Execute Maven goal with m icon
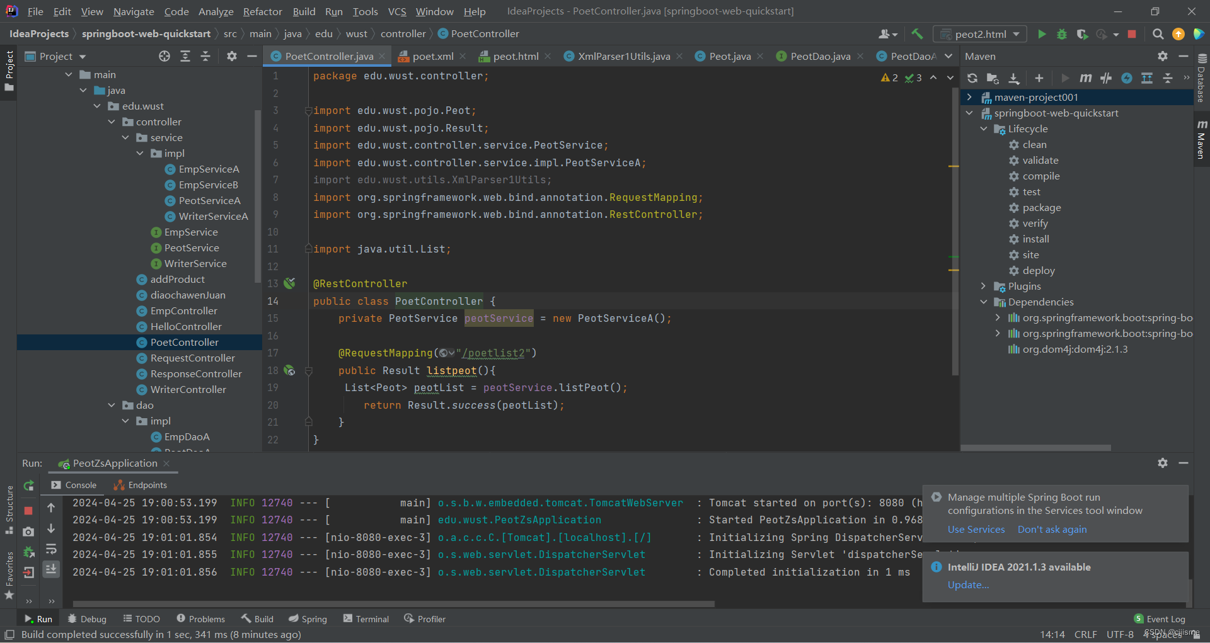 pos(1085,78)
